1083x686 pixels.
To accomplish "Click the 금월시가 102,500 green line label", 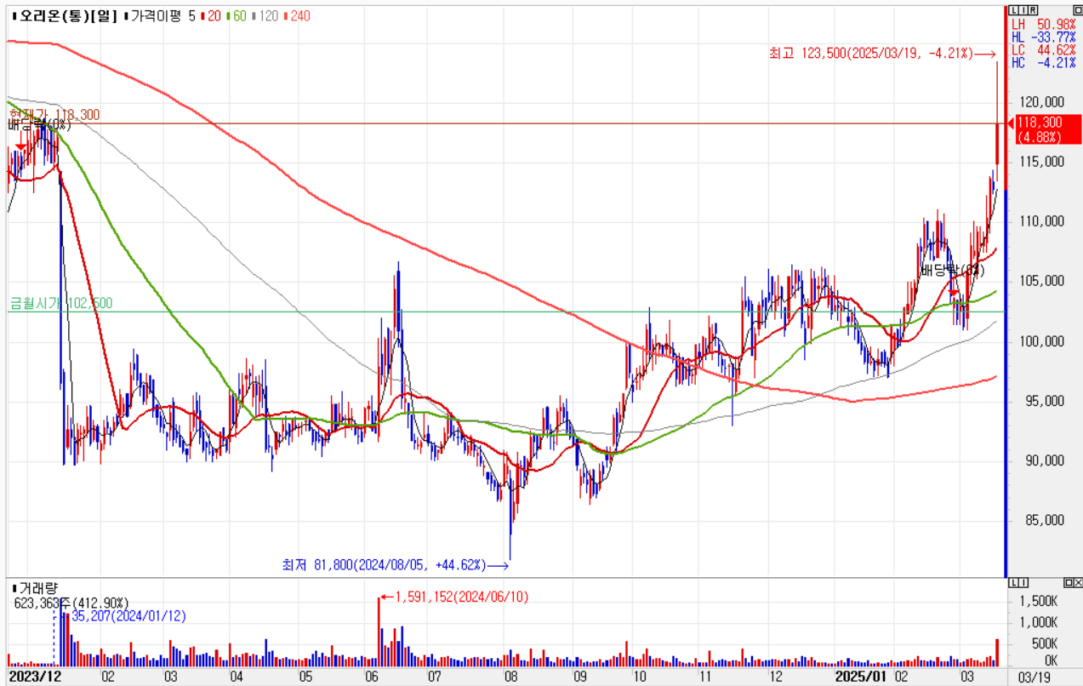I will click(60, 303).
